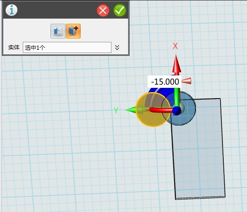Click the green Y axis arrow tip
This screenshot has height=212, width=247.
pos(130,110)
